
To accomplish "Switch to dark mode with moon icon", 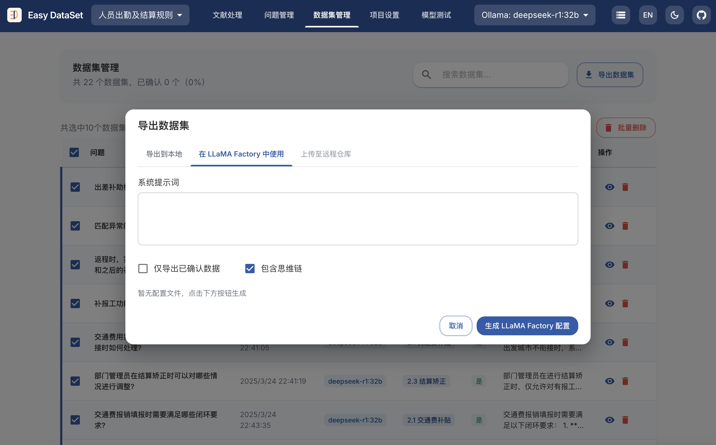I will (x=674, y=15).
